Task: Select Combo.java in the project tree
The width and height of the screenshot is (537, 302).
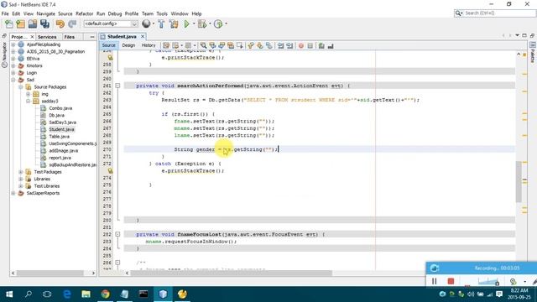Action: (x=60, y=108)
